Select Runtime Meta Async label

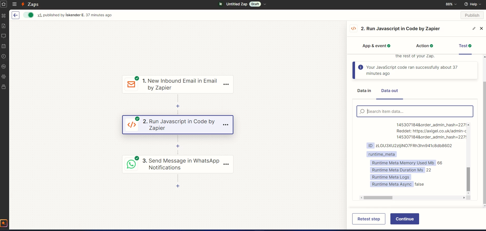pos(392,184)
